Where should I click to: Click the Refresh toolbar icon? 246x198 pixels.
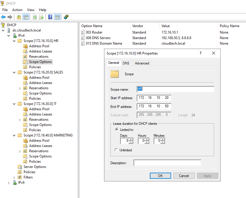pyautogui.click(x=35, y=17)
